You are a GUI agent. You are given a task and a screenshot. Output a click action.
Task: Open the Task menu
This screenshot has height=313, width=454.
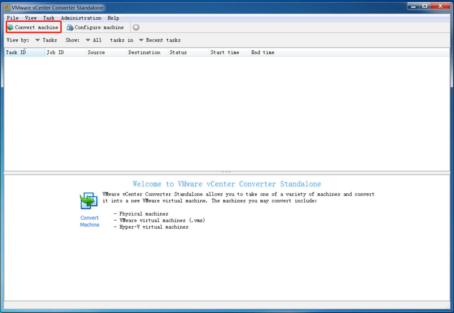[49, 18]
